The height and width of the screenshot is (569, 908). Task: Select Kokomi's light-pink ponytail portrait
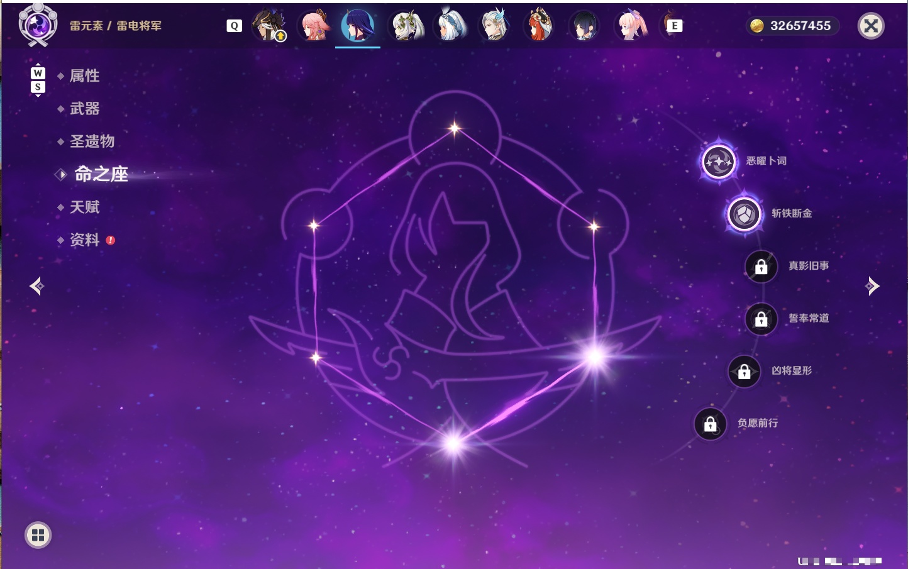point(631,25)
